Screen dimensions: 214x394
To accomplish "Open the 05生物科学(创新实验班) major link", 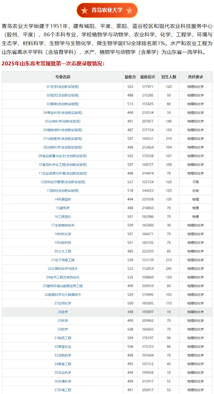I will 63,121.
